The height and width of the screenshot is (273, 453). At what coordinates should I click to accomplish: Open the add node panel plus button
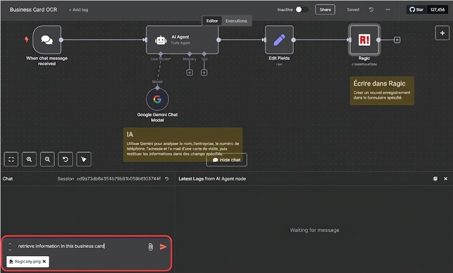click(x=442, y=33)
